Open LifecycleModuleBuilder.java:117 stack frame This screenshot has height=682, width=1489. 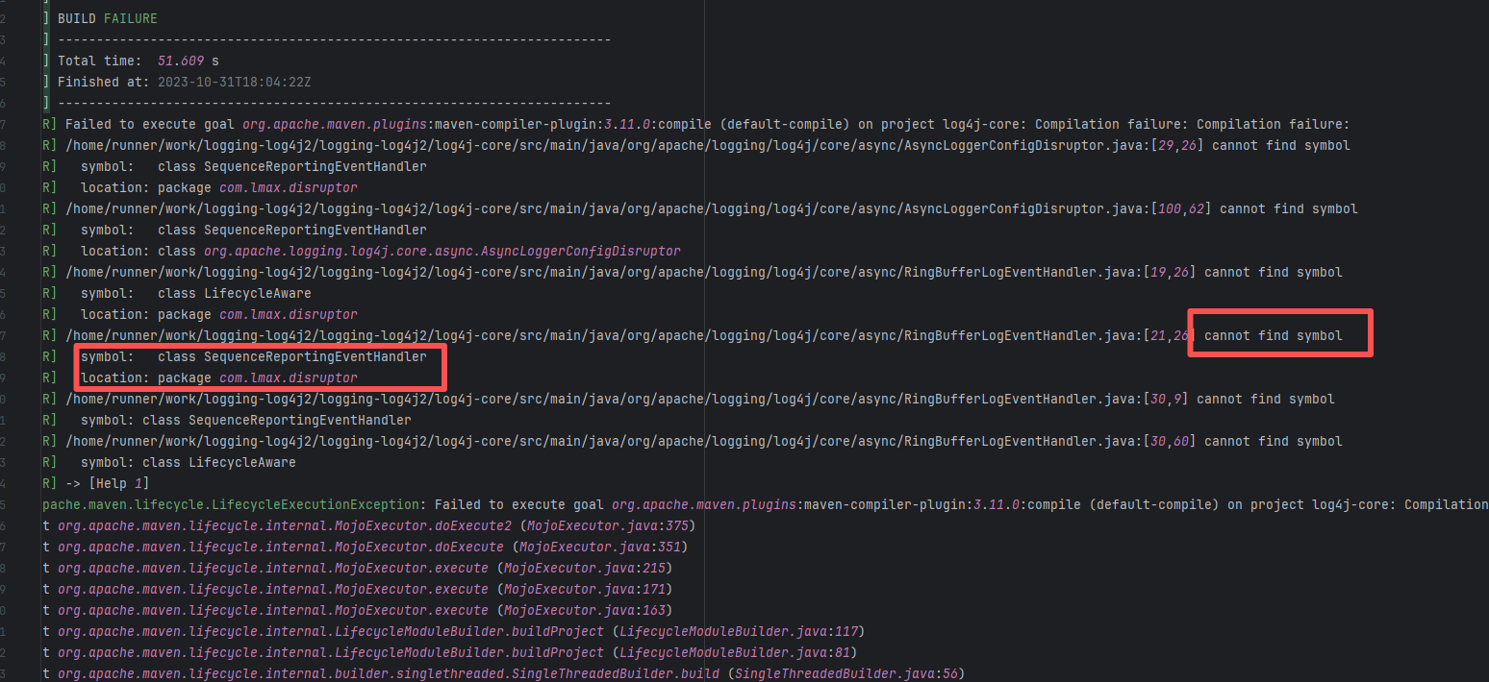click(742, 631)
